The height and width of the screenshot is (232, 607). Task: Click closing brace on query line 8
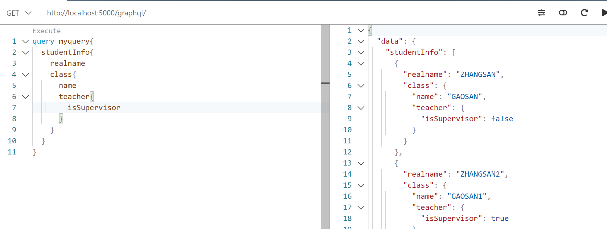coord(61,119)
